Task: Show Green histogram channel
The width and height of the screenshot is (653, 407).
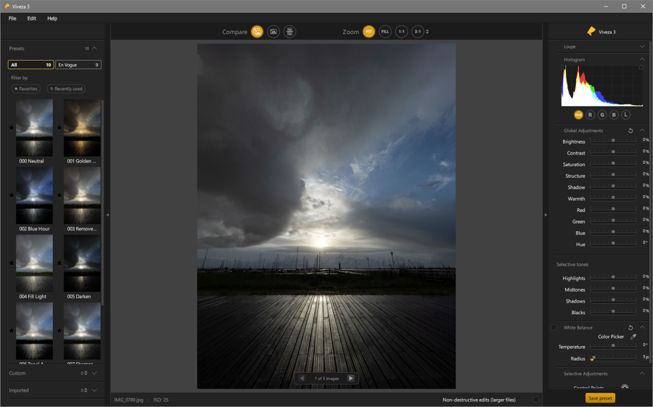Action: 602,115
